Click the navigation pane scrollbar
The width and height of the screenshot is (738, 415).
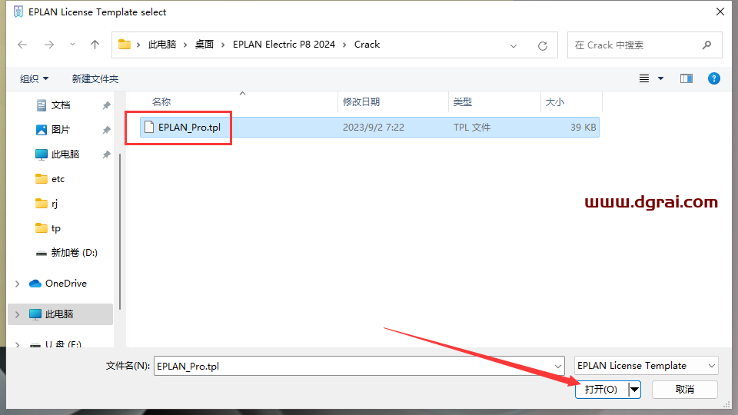pyautogui.click(x=120, y=231)
